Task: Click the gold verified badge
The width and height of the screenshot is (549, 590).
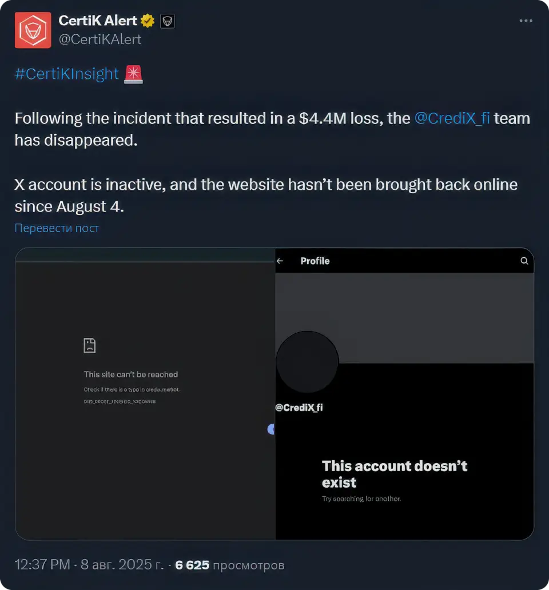Action: point(148,21)
